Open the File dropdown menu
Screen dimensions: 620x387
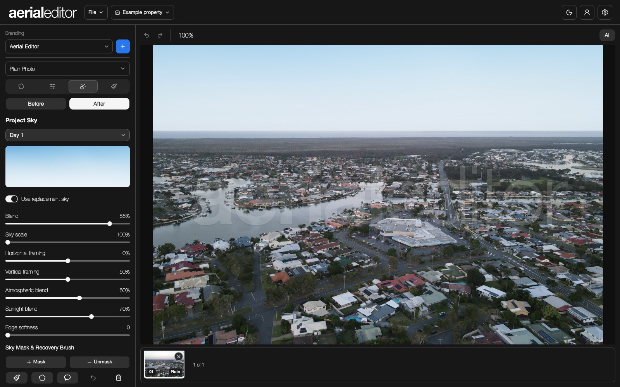(x=96, y=12)
